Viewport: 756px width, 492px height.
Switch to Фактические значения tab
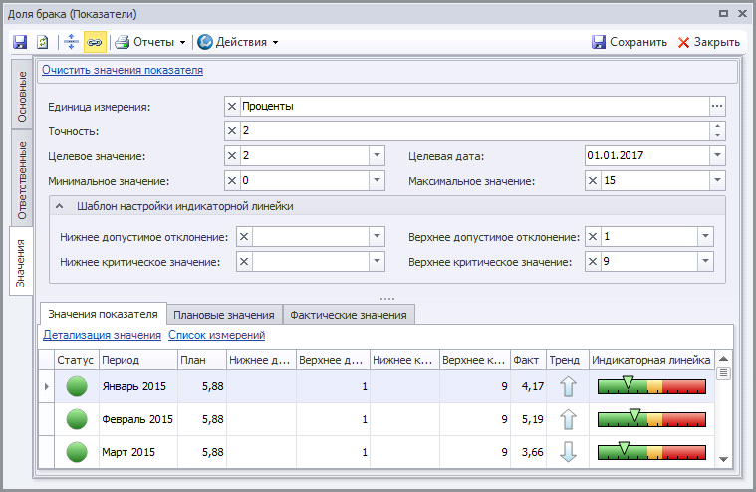pyautogui.click(x=349, y=315)
